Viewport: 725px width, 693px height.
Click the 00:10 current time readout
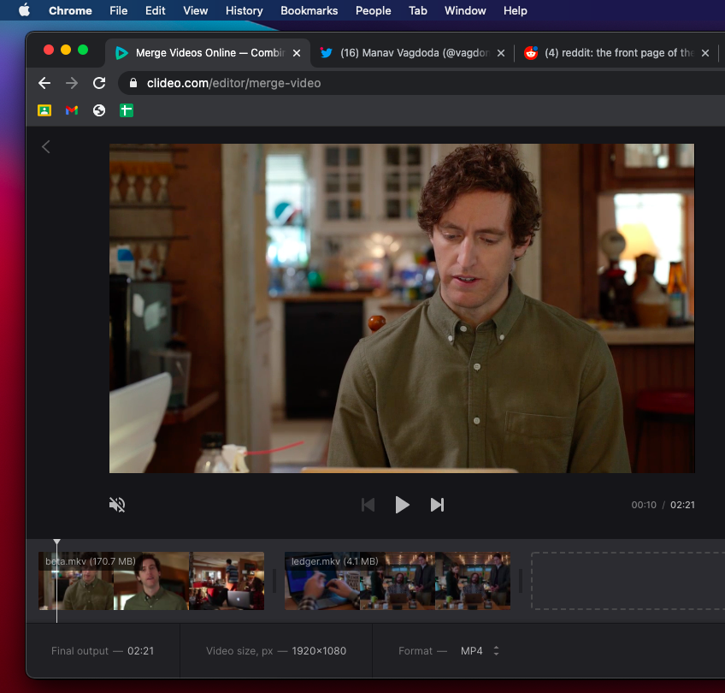[644, 505]
